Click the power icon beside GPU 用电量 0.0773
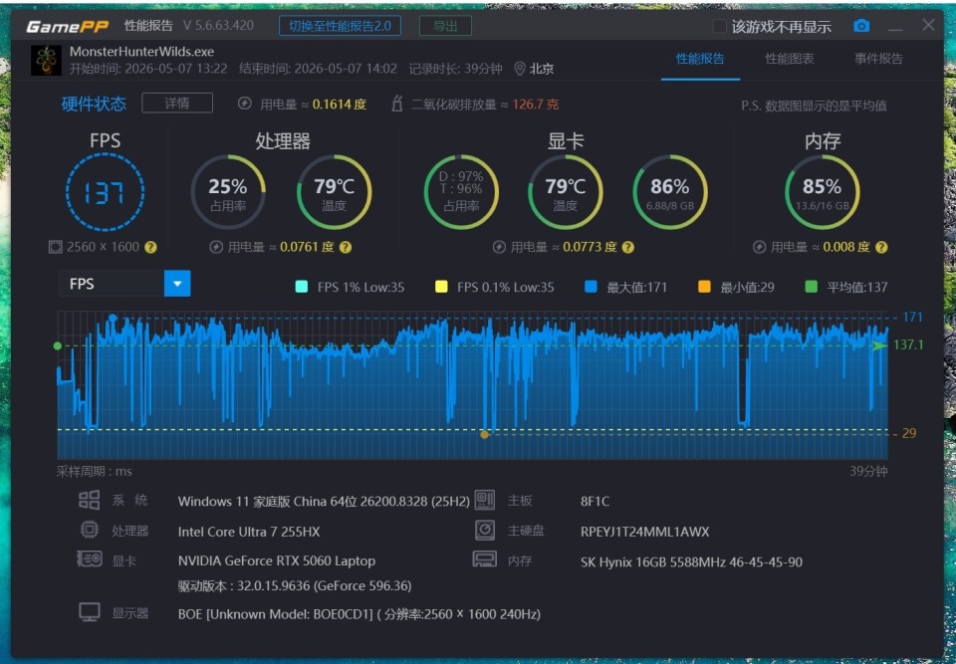Screen dimensions: 956x664 (499, 247)
